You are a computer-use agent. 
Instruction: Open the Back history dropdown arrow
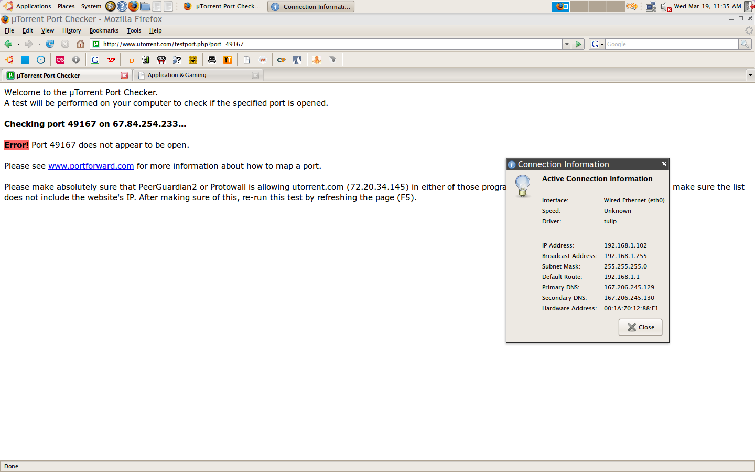click(x=18, y=44)
